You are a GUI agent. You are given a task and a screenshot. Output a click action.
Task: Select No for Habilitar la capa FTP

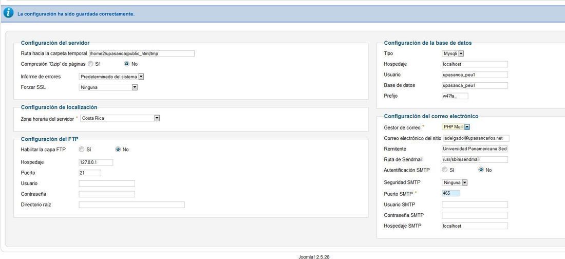point(118,150)
